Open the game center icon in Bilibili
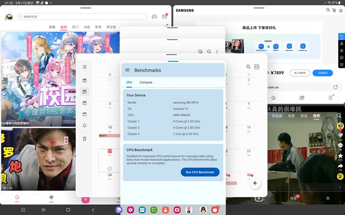Image resolution: width=345 pixels, height=215 pixels. pyautogui.click(x=154, y=17)
